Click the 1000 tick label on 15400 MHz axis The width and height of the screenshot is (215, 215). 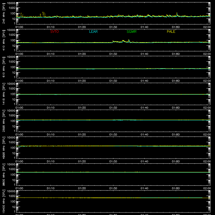12,196
